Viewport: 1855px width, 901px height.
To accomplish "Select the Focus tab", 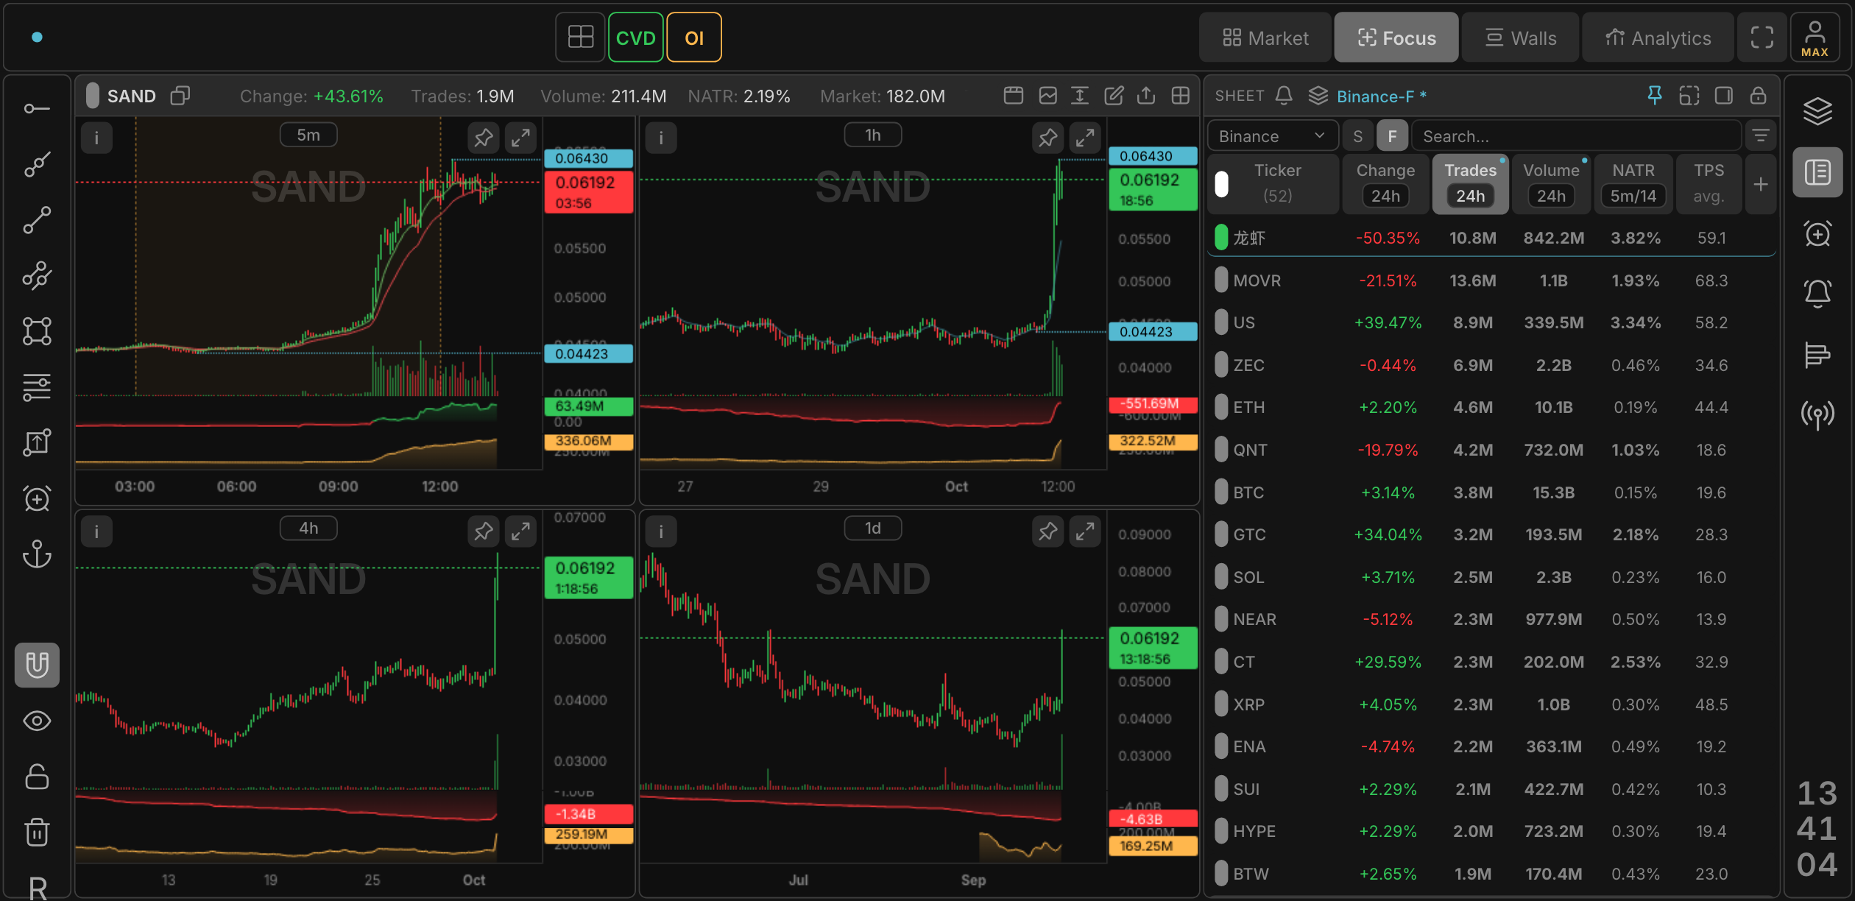I will [x=1396, y=38].
